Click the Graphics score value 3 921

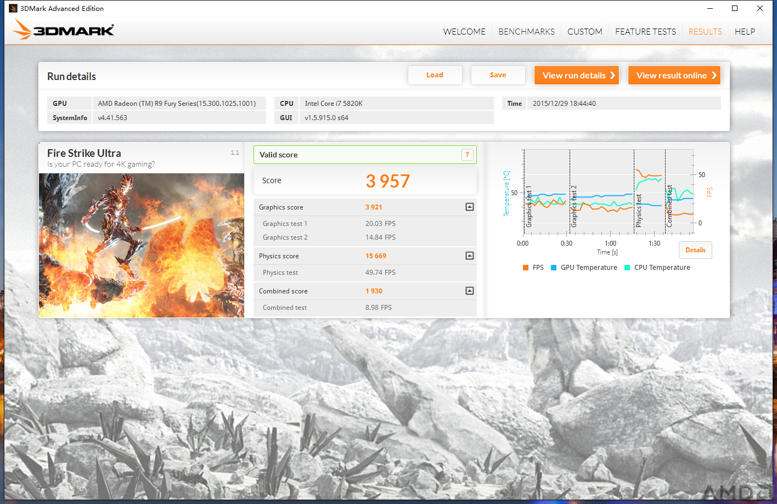(374, 207)
